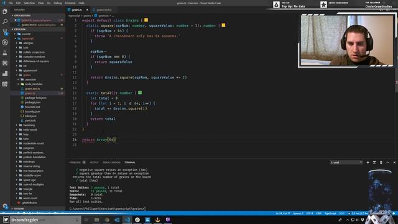Open package.json in the file tree
Image resolution: width=398 pixels, height=224 pixels.
32,102
